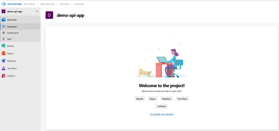This screenshot has height=131, width=279.
Task: Click the Azure DevOps logo icon
Action: tap(4, 4)
